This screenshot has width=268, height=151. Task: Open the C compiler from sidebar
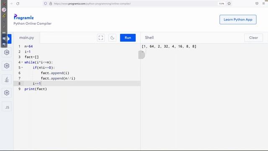click(x=7, y=52)
